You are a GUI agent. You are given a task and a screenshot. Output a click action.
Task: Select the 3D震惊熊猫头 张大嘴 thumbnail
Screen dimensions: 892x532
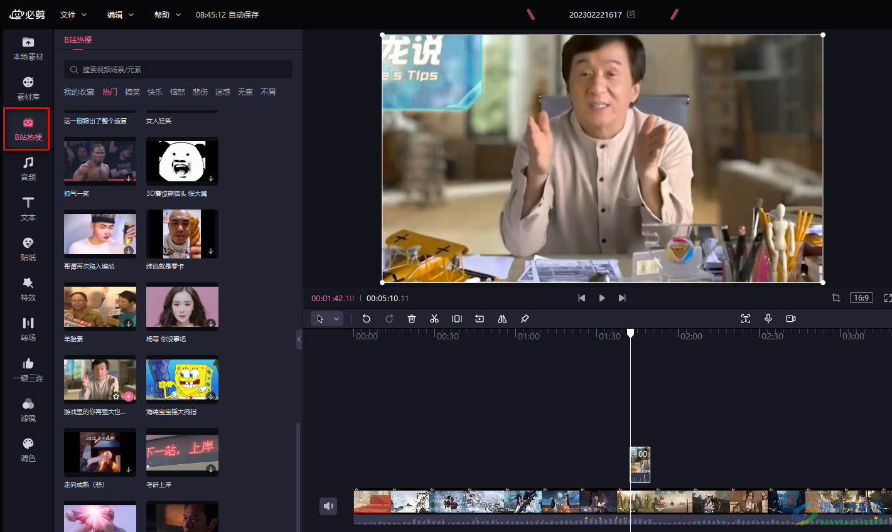(182, 161)
